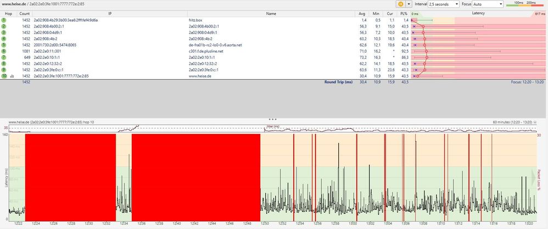This screenshot has width=548, height=229.
Task: Click hop 3 green circle icon
Action: [4, 32]
